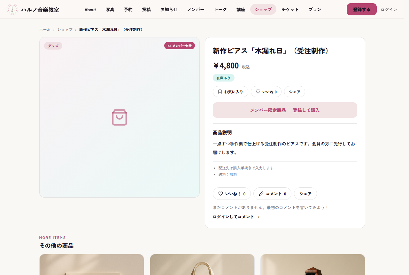Click the shopping bag placeholder image icon

pos(120,117)
